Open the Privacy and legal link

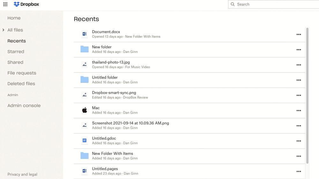[22, 174]
